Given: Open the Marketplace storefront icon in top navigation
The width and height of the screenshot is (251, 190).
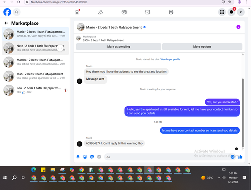Looking at the screenshot, I should click(148, 12).
